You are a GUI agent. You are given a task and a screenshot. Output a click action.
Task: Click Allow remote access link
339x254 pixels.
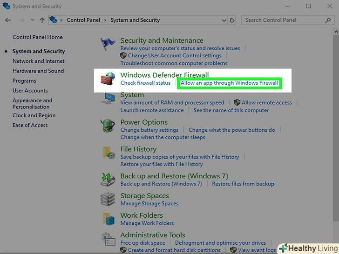point(267,103)
